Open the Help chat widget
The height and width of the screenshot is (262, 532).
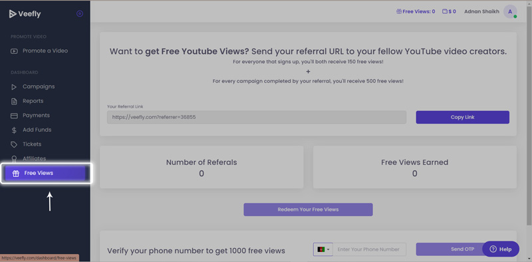coord(501,249)
